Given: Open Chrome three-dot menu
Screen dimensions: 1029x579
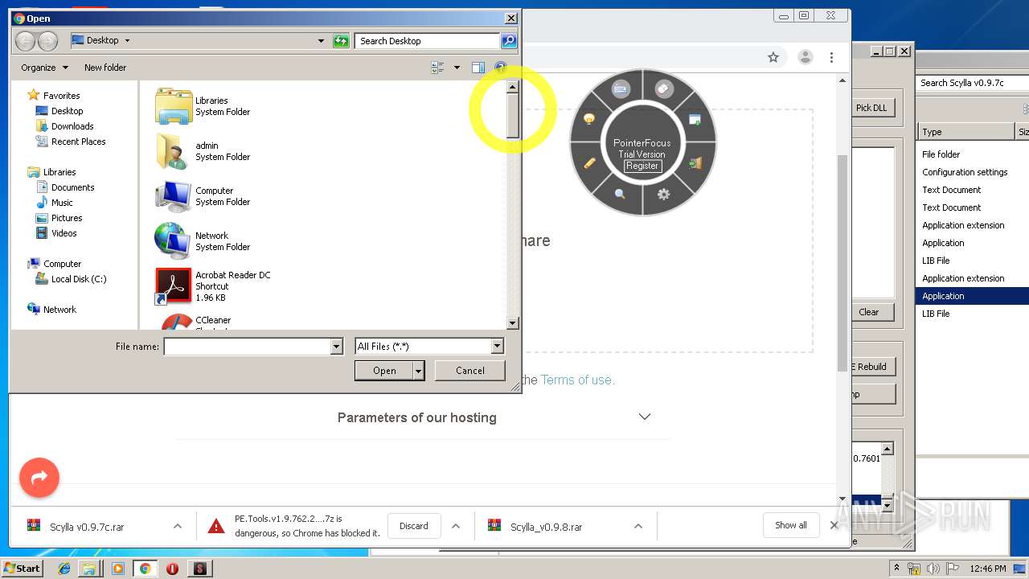Looking at the screenshot, I should click(831, 57).
